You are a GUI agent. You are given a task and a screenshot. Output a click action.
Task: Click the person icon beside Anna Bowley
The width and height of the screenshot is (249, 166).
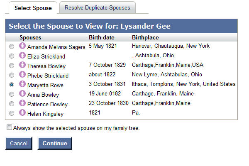tap(22, 93)
